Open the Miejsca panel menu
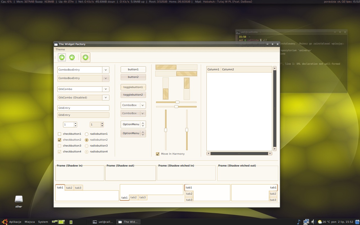This screenshot has width=360, height=225. click(x=30, y=222)
